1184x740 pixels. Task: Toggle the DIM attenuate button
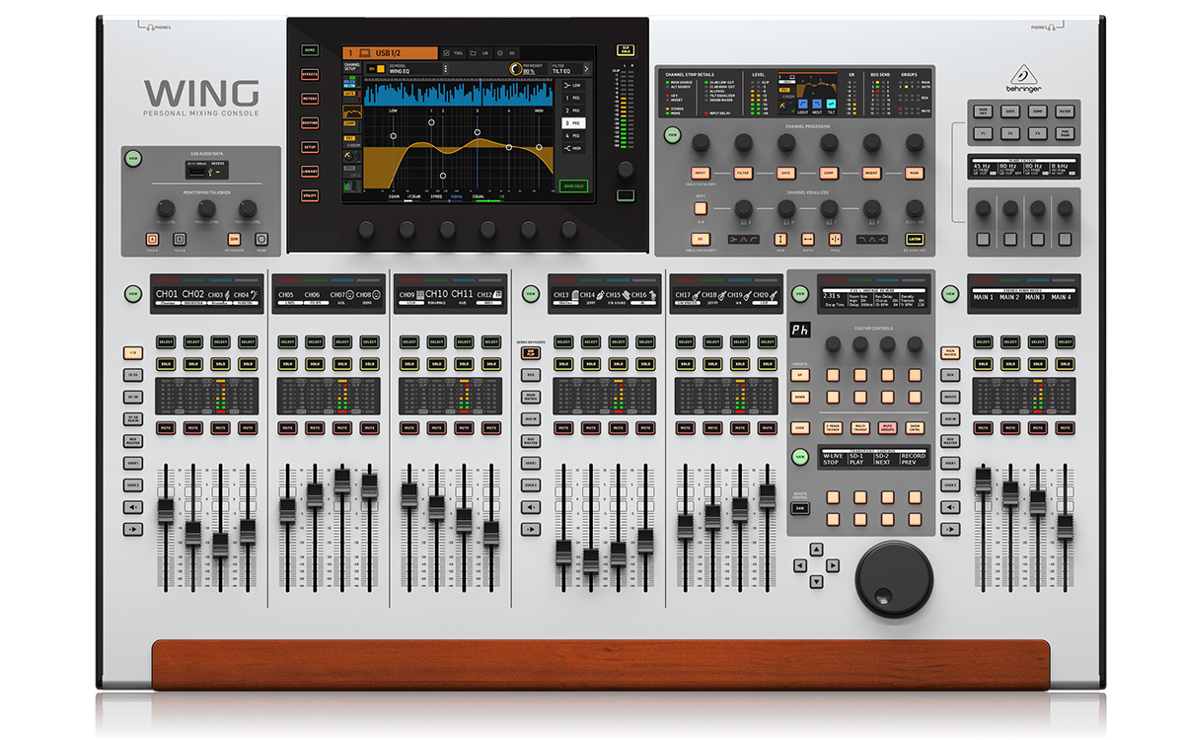pos(234,238)
